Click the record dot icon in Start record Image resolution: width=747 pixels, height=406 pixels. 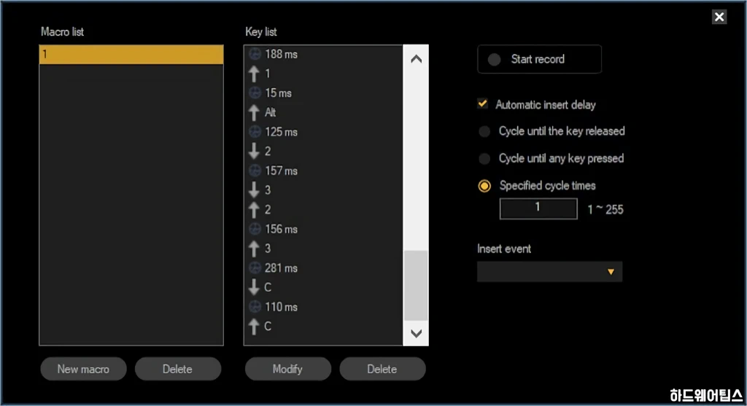pos(494,60)
